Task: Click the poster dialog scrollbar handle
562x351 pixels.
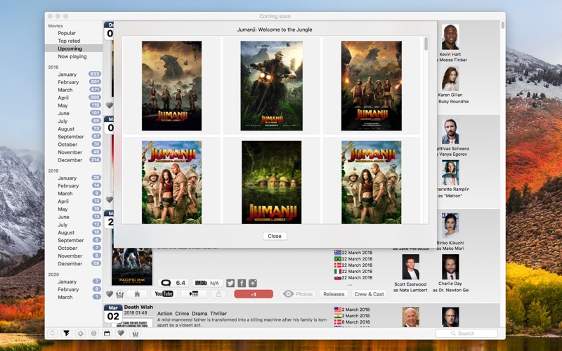Action: (426, 44)
